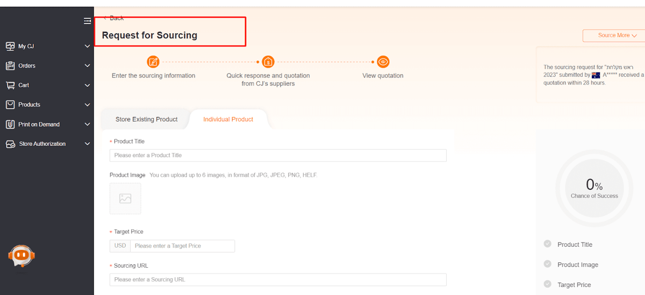Go Back to the previous page

point(113,18)
